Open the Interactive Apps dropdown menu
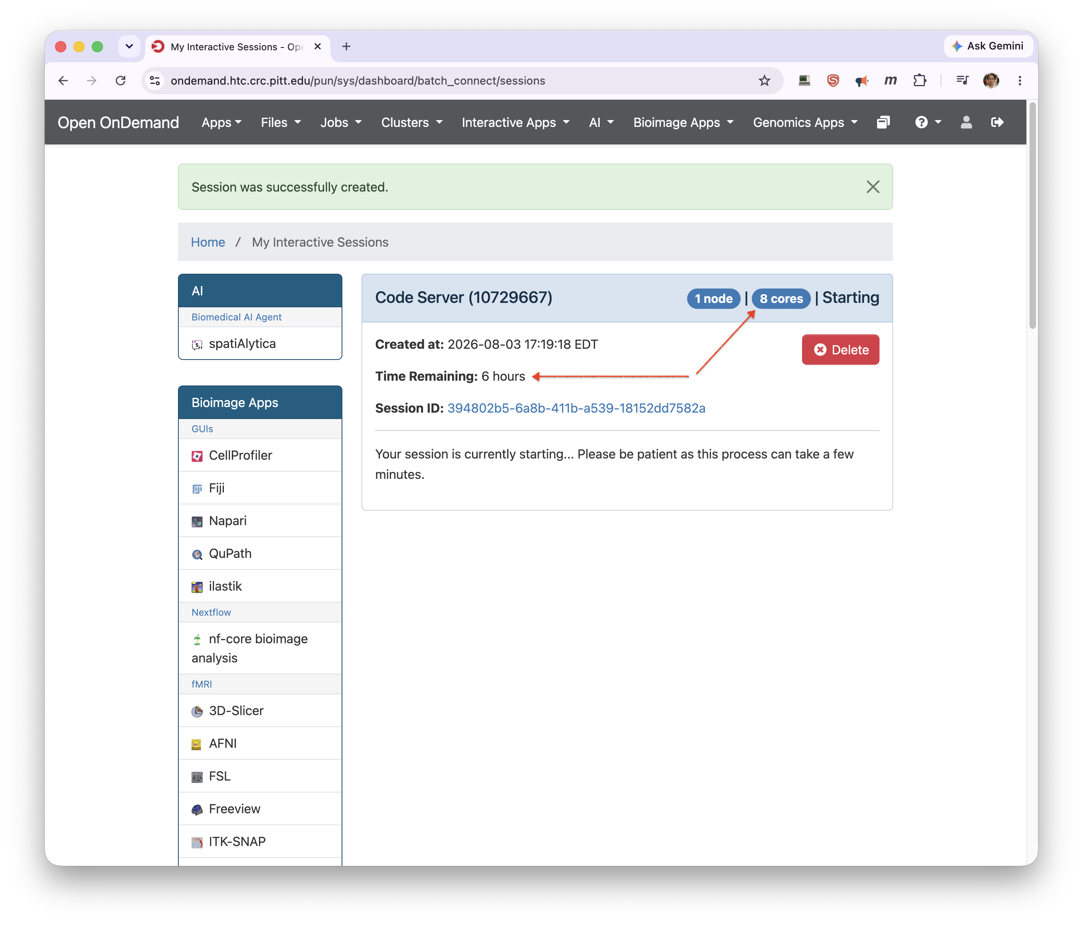This screenshot has height=925, width=1083. tap(516, 122)
